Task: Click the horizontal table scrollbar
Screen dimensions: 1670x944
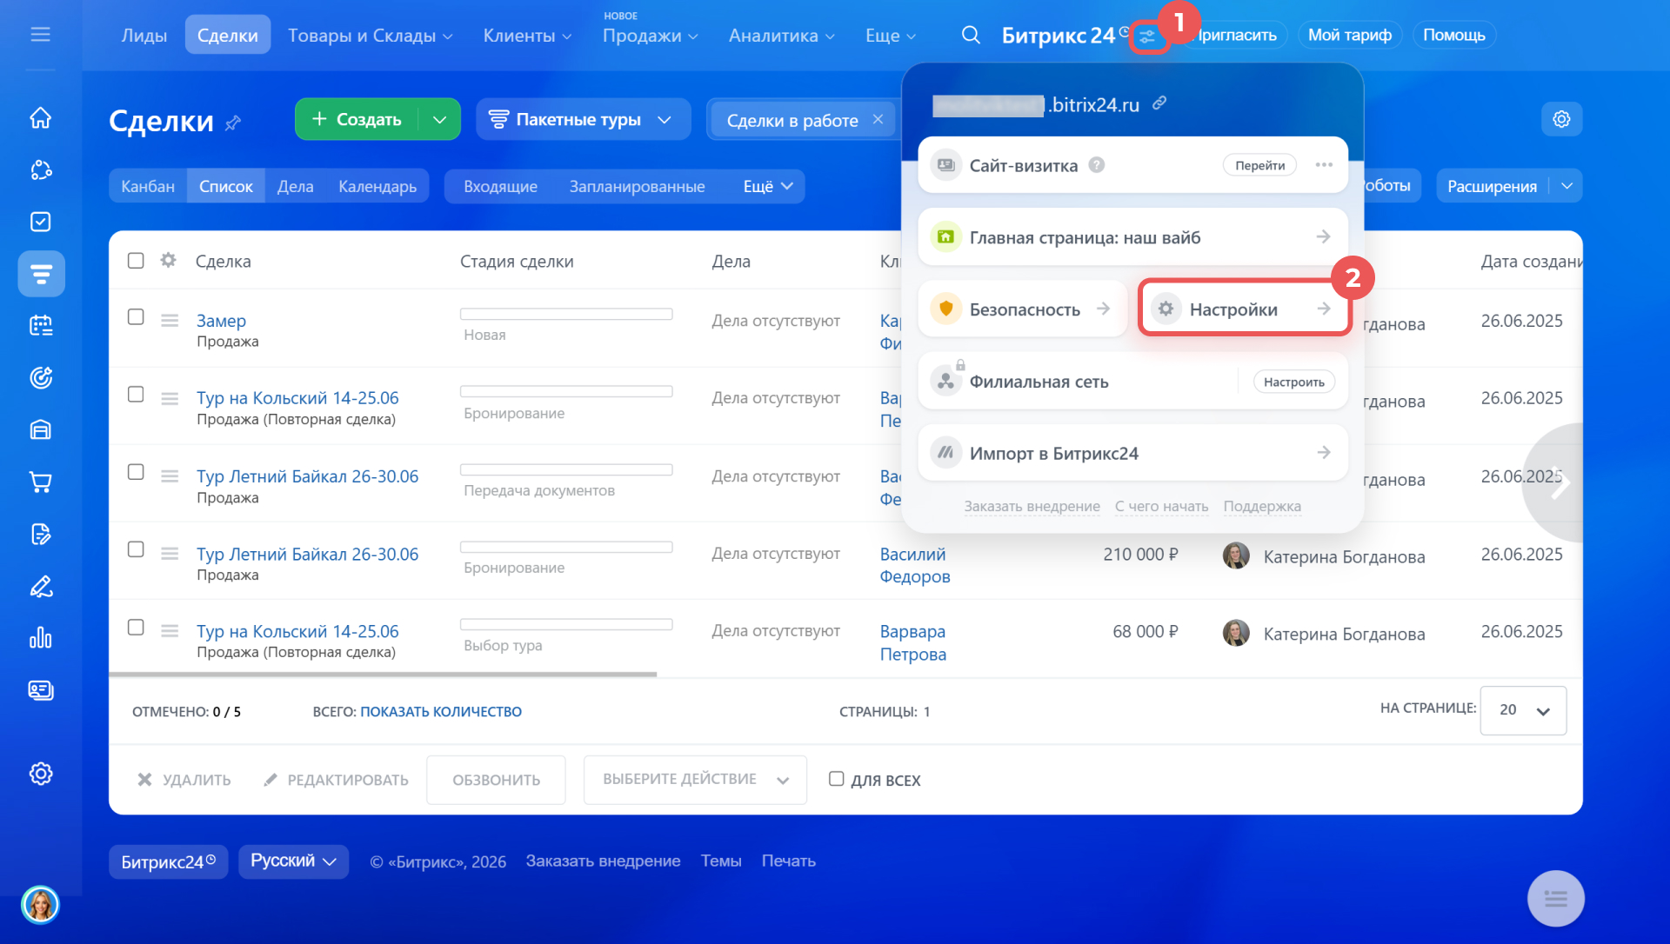Action: tap(383, 674)
